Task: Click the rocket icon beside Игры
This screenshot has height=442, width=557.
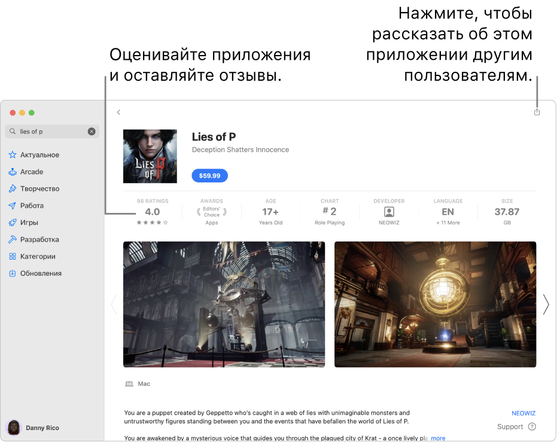Action: click(x=13, y=222)
